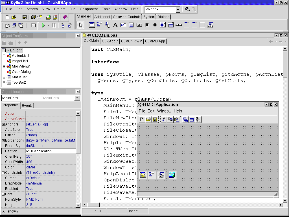The image size is (289, 217).
Task: Select the ComboBox component in the palette
Action: [x=171, y=25]
